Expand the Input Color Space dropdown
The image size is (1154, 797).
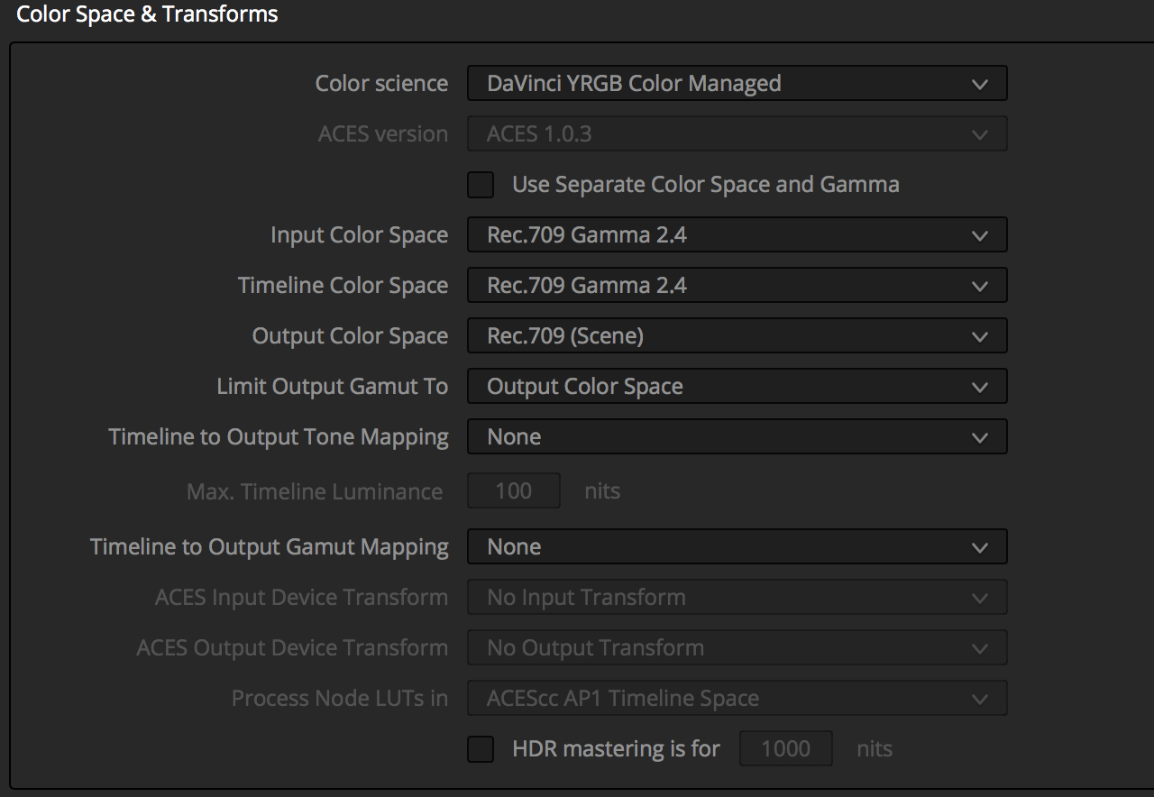(737, 234)
